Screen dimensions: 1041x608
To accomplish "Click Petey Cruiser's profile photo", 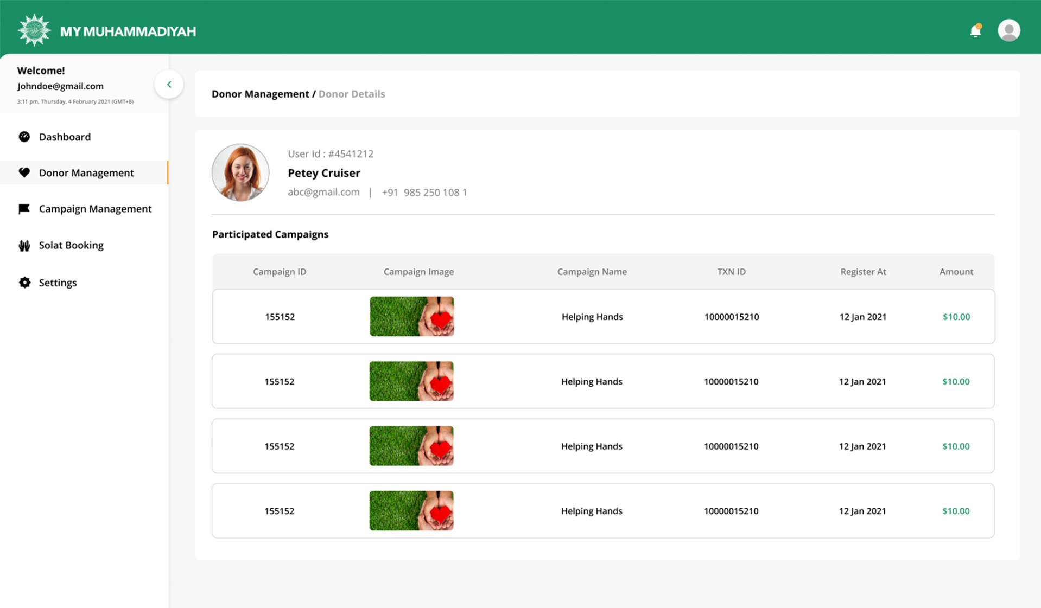I will pyautogui.click(x=240, y=172).
